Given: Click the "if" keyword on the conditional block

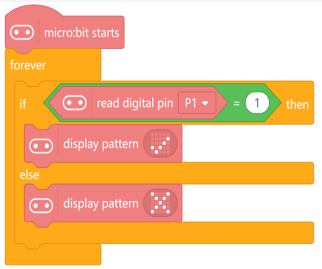Looking at the screenshot, I should (x=23, y=104).
